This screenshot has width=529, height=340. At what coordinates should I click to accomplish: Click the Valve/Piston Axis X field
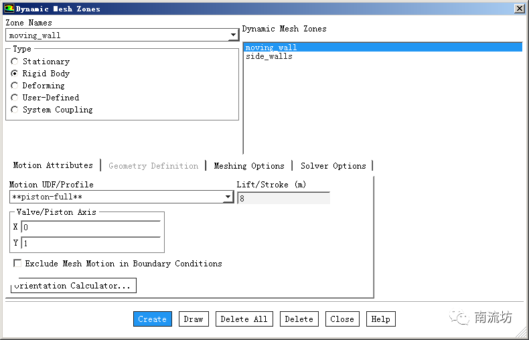pos(91,227)
